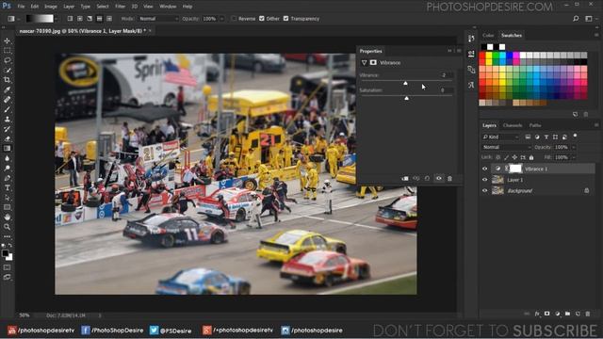Viewport: 603px width, 339px height.
Task: Clip adjustment to layer in Properties
Action: [405, 178]
